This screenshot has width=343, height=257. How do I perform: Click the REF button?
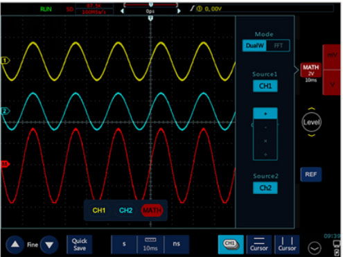pos(311,175)
